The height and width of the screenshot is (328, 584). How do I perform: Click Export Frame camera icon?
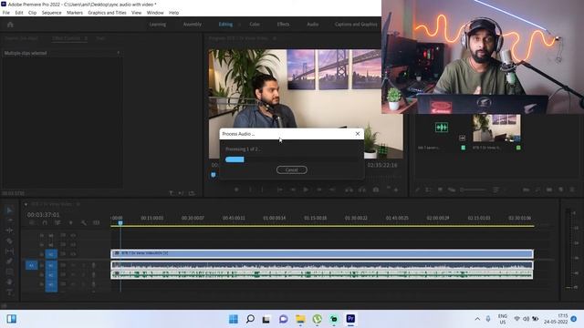point(376,190)
